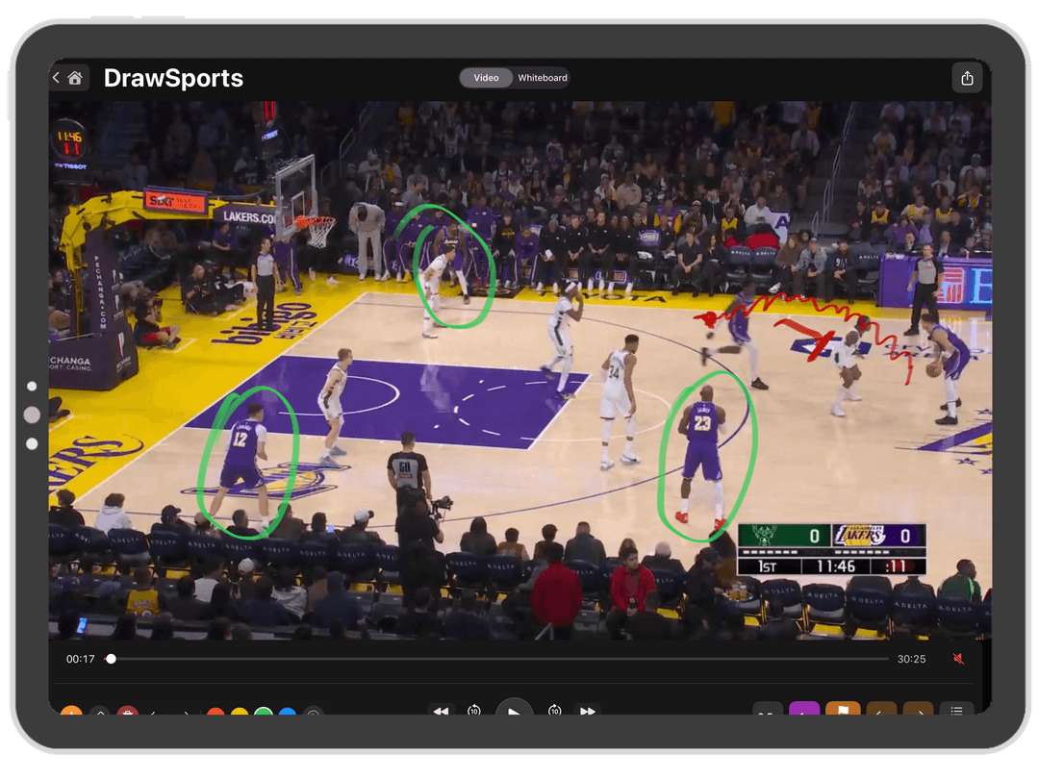1039x779 pixels.
Task: Open the annotations list icon at bottom right
Action: click(957, 713)
